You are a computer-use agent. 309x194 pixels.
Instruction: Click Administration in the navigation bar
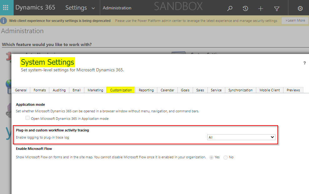pos(117,8)
